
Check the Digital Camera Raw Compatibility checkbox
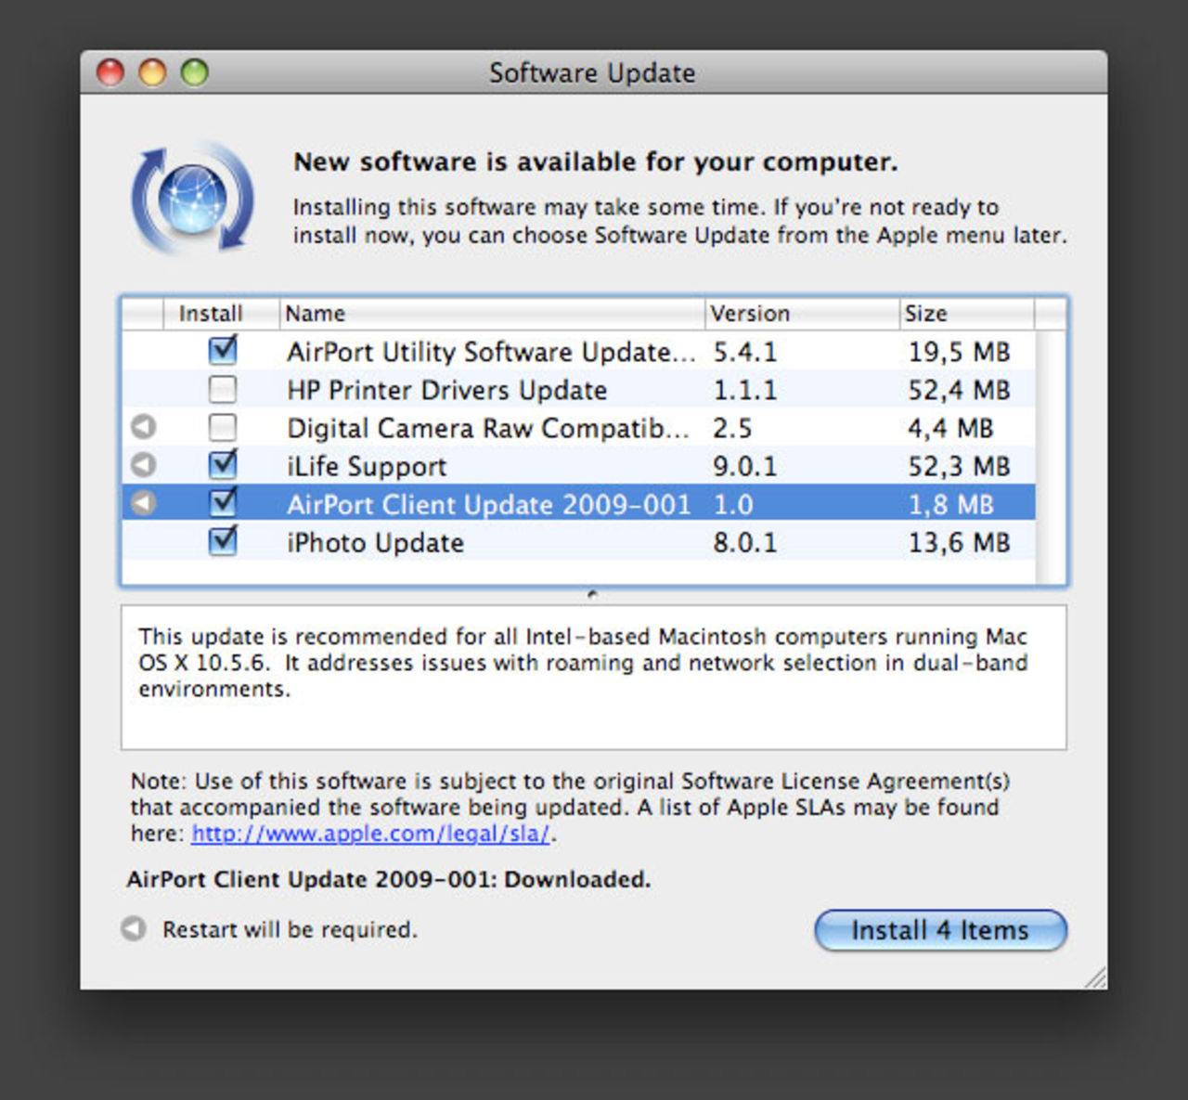point(223,427)
